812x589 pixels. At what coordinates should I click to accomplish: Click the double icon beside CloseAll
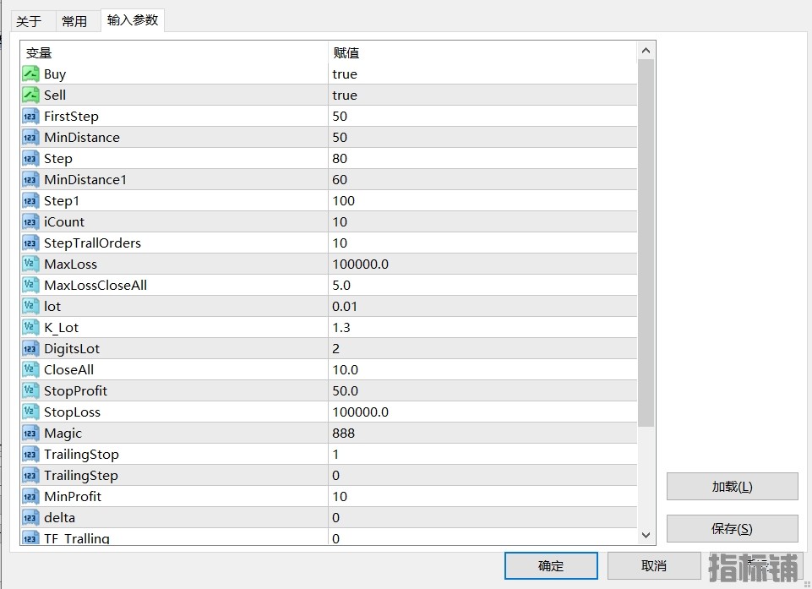point(30,370)
